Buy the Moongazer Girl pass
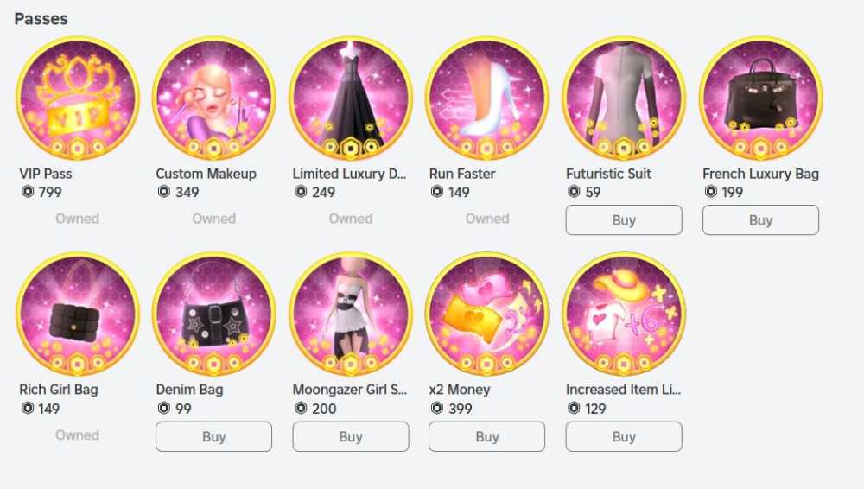Image resolution: width=864 pixels, height=489 pixels. (351, 436)
